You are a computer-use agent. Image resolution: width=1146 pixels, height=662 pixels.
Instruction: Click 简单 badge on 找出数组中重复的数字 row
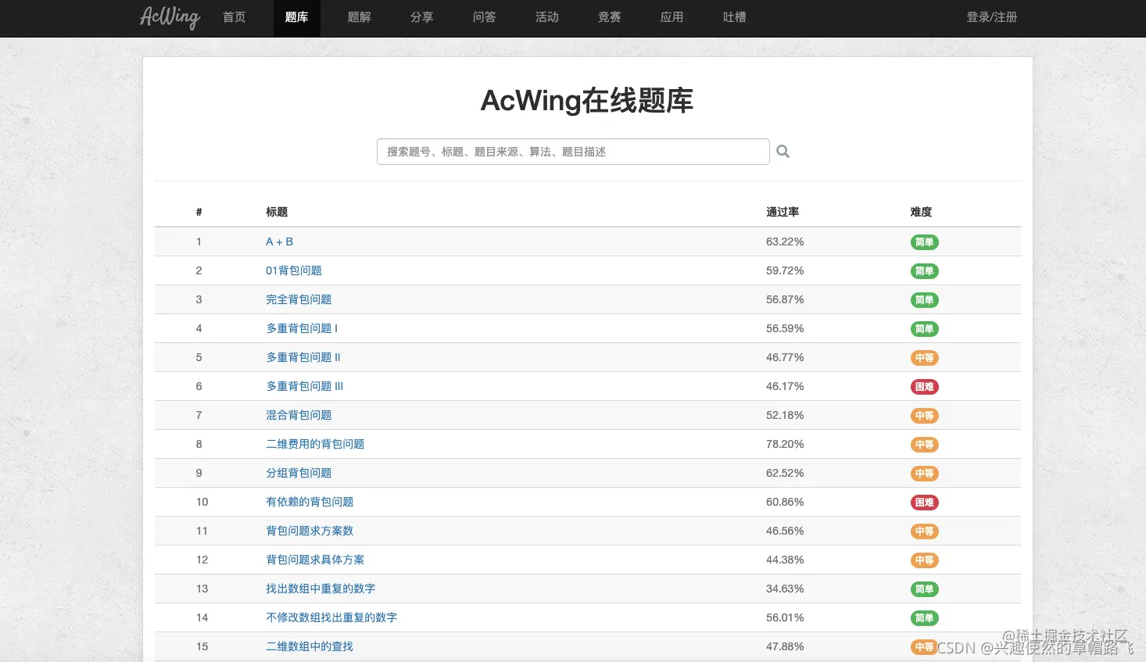click(925, 589)
